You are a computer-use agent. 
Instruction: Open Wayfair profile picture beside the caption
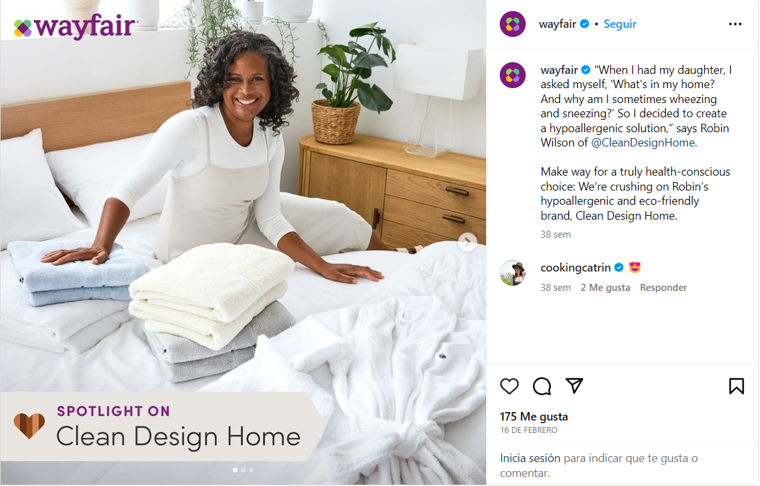pyautogui.click(x=513, y=76)
